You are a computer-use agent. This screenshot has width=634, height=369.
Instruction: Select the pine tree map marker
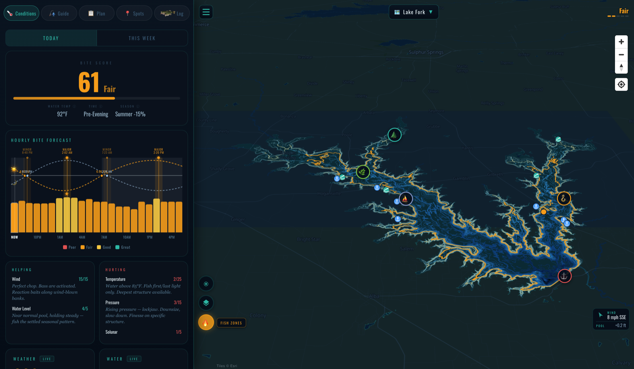pos(394,135)
